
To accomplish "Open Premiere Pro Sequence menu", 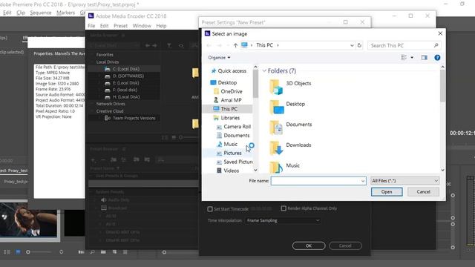I will click(41, 13).
